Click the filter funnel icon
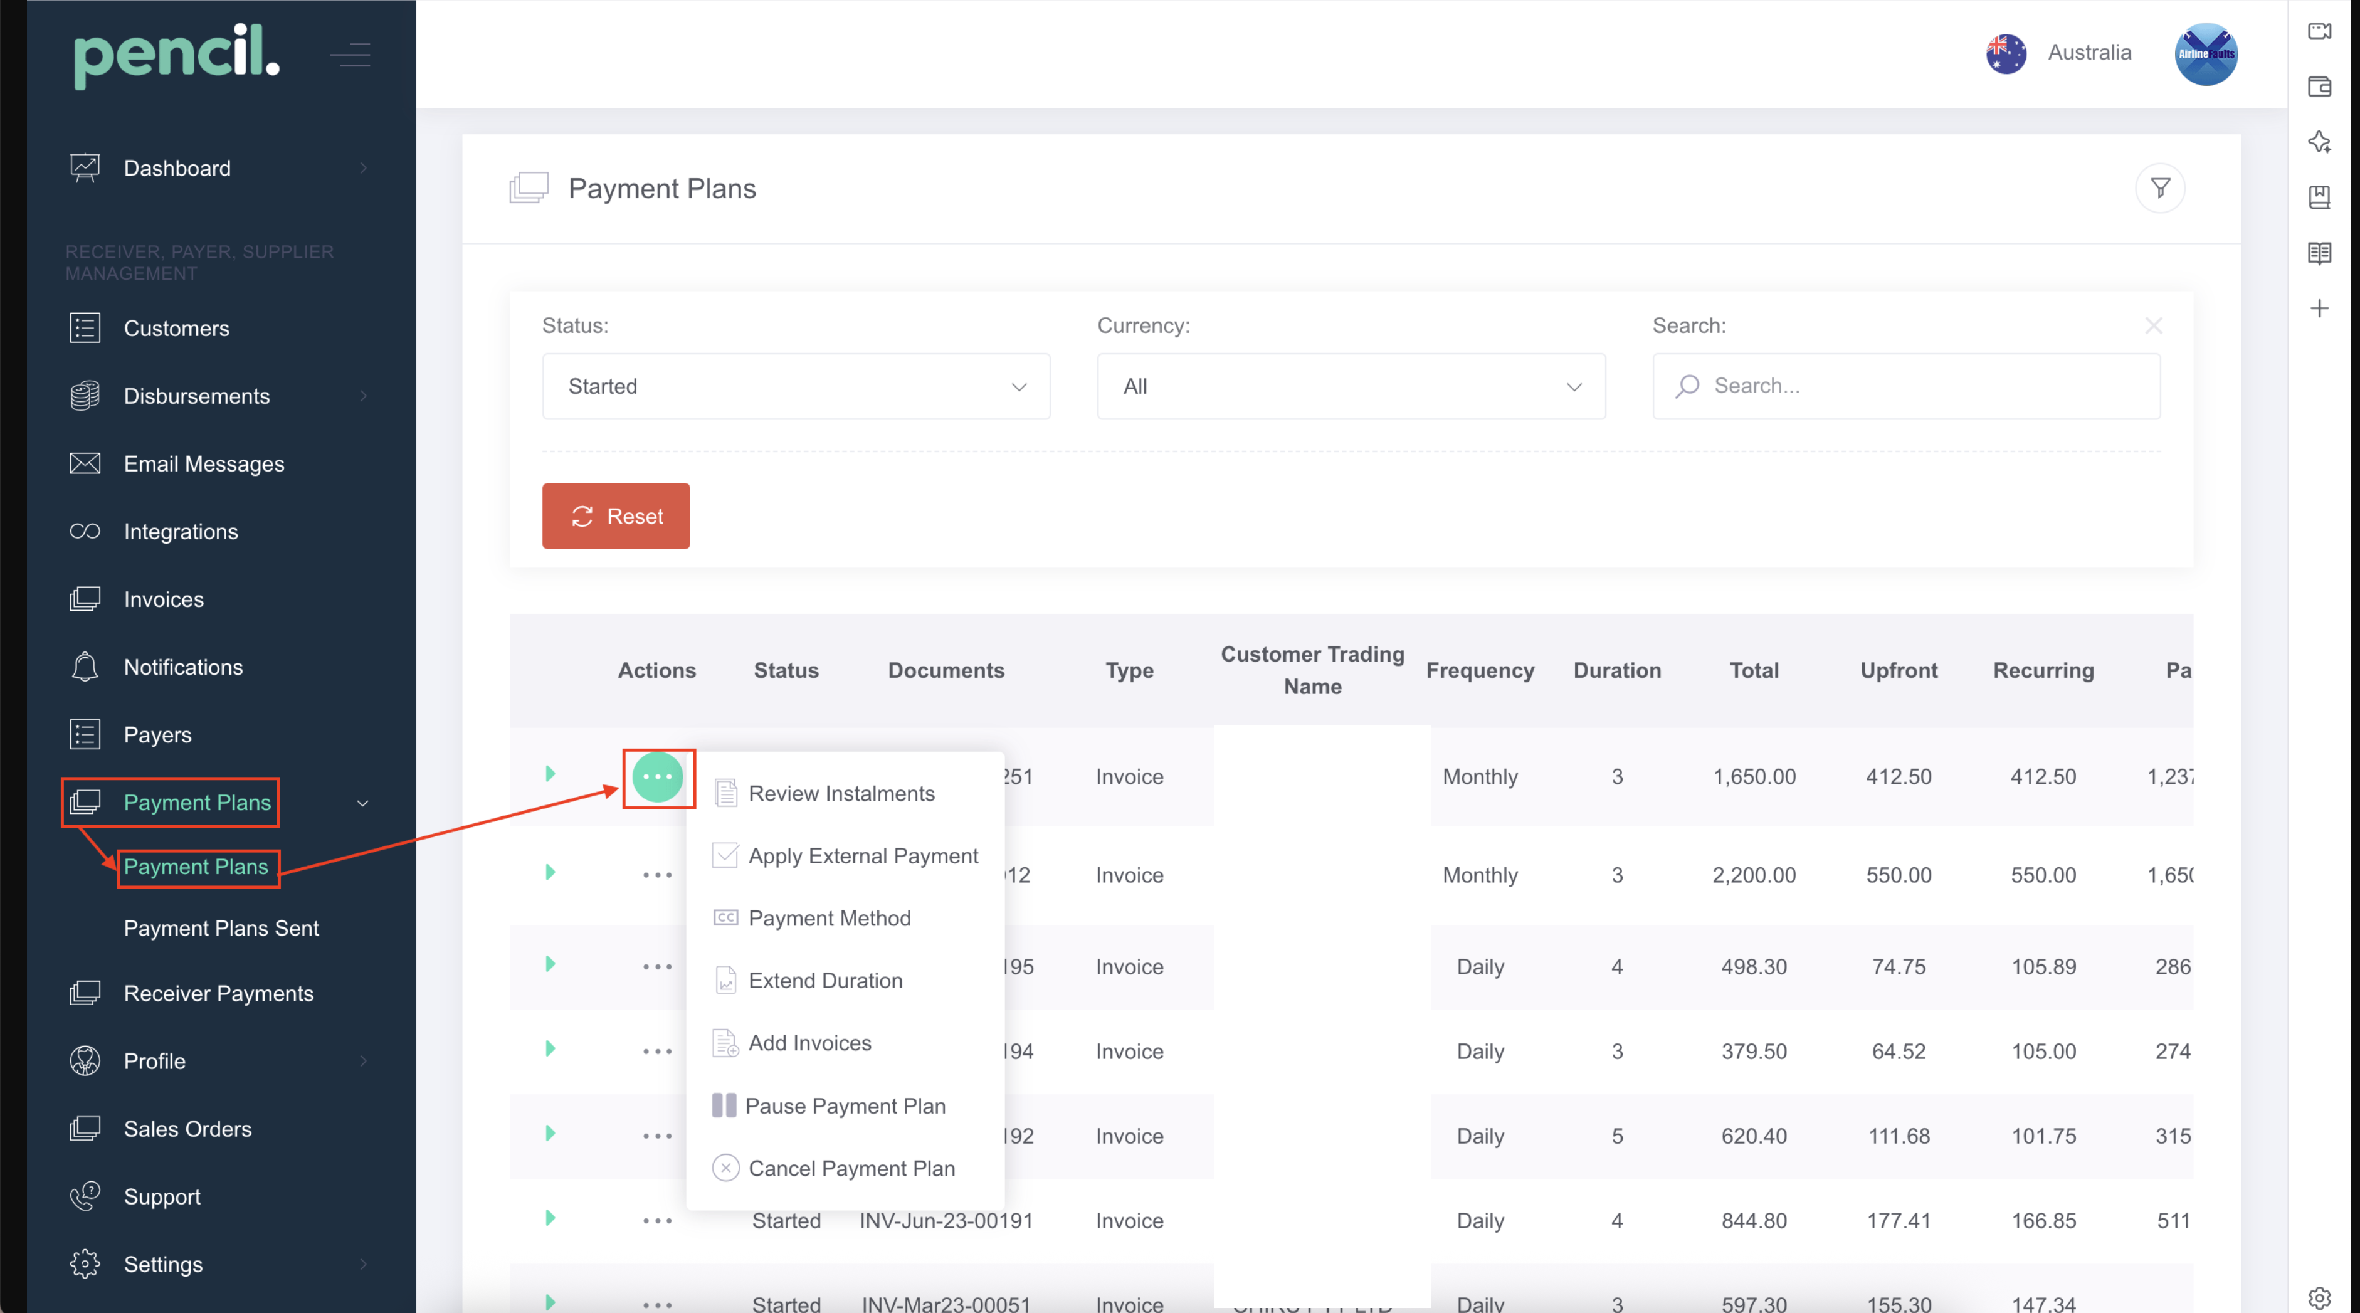2360x1313 pixels. click(x=2159, y=188)
